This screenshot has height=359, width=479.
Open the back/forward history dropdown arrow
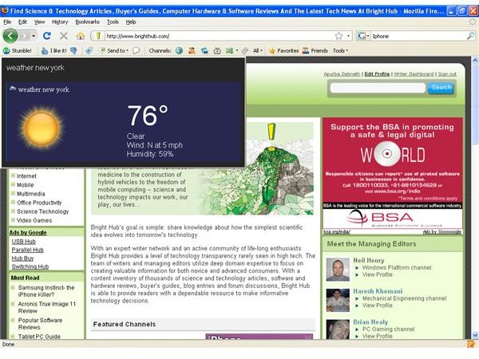(x=34, y=36)
